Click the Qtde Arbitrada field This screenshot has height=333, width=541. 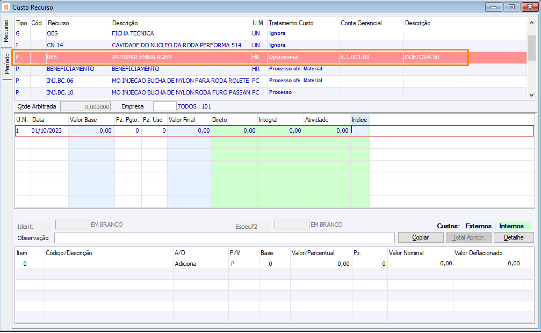click(85, 107)
